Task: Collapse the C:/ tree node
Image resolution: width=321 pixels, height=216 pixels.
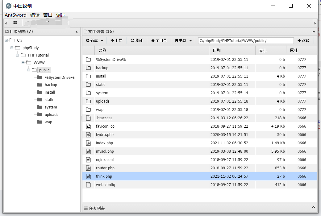Action: (6, 40)
